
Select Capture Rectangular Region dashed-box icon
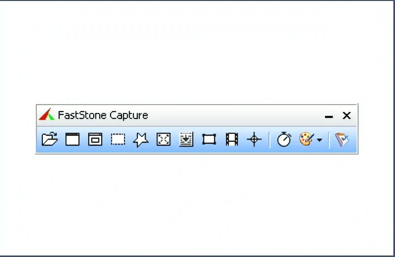point(118,139)
